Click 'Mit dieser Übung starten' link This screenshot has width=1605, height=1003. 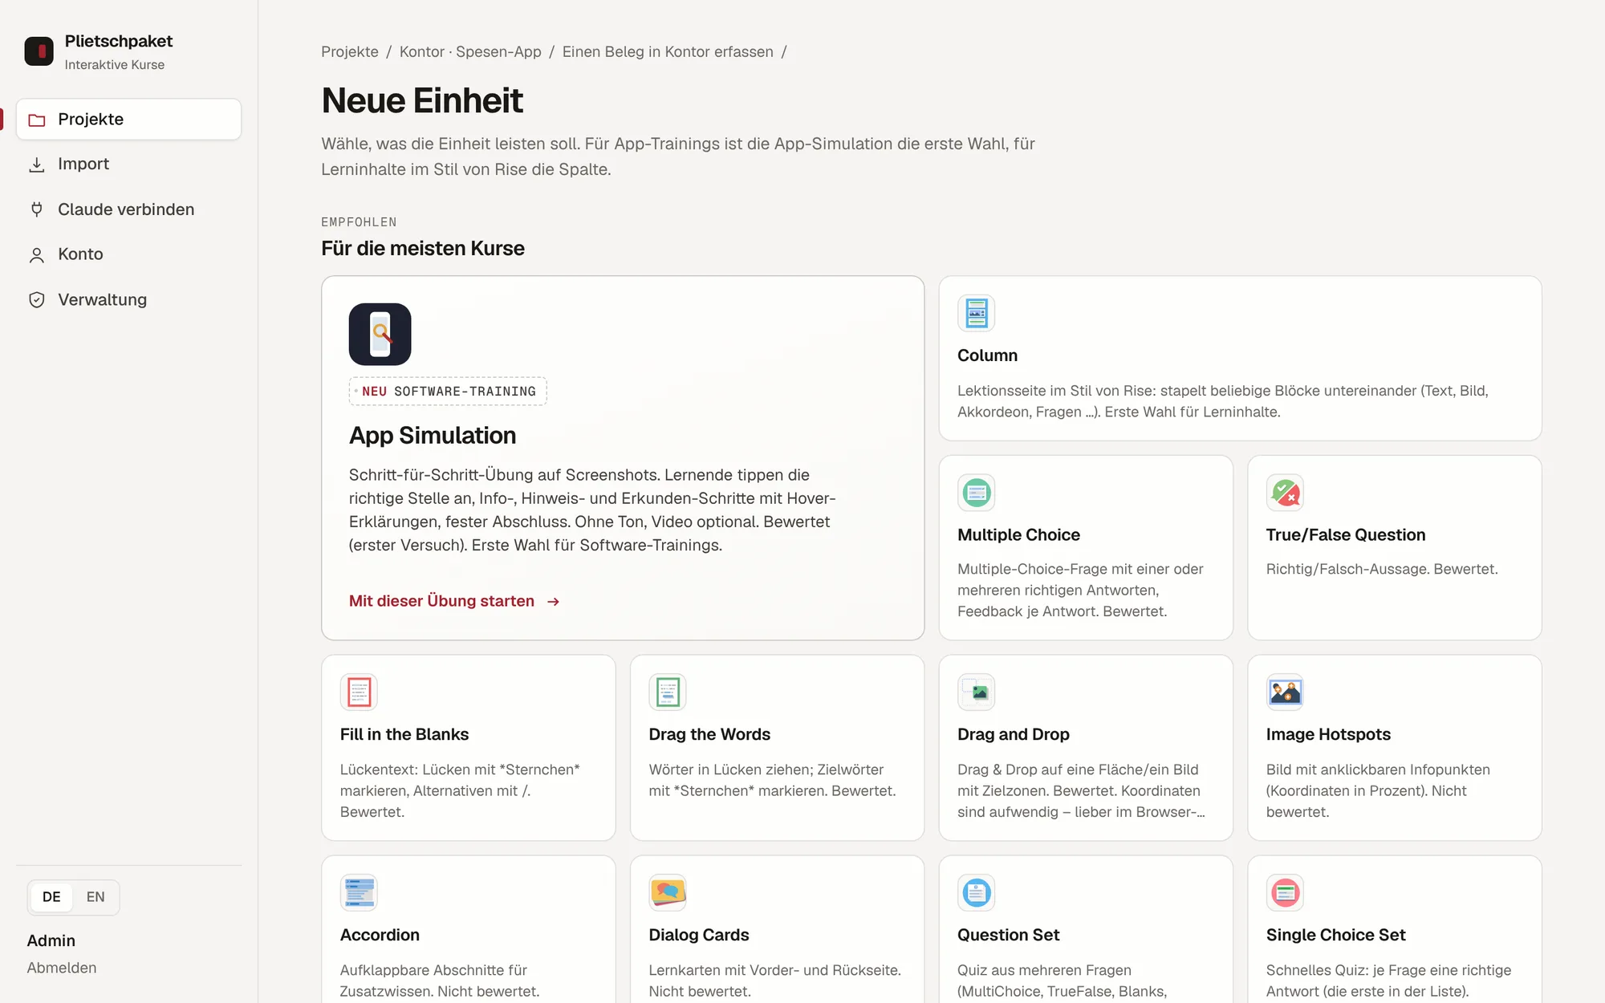coord(454,601)
